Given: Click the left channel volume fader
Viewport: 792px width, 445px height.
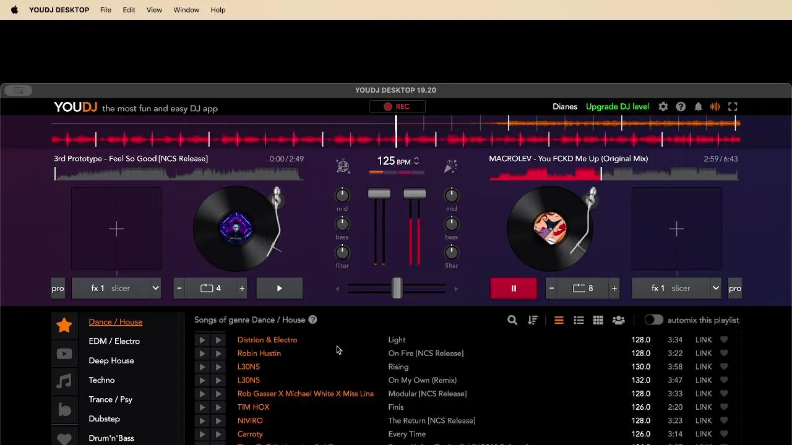Looking at the screenshot, I should pyautogui.click(x=379, y=194).
